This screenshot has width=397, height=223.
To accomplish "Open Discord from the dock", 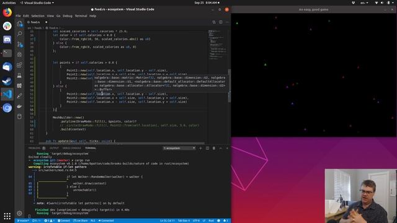I will pyautogui.click(x=7, y=40).
